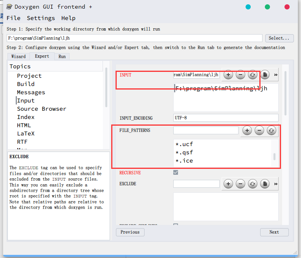Click the green maximize window button

click(x=267, y=7)
